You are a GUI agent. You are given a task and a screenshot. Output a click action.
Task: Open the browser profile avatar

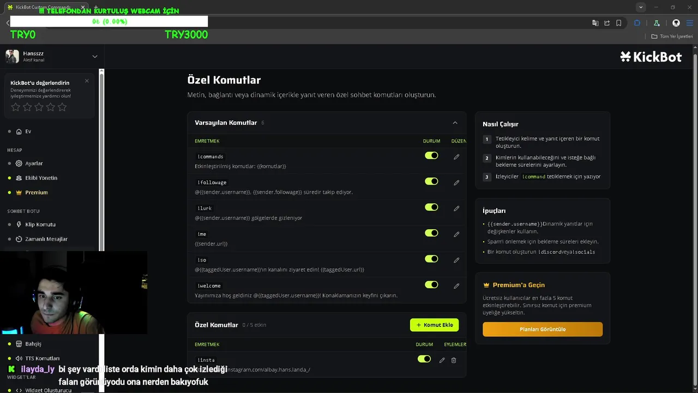click(x=676, y=23)
